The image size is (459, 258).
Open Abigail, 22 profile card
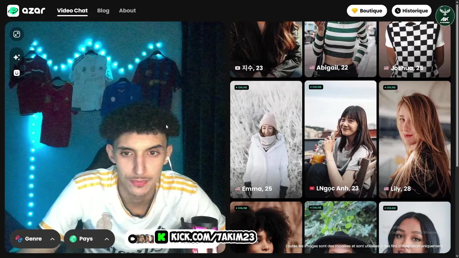pos(340,49)
